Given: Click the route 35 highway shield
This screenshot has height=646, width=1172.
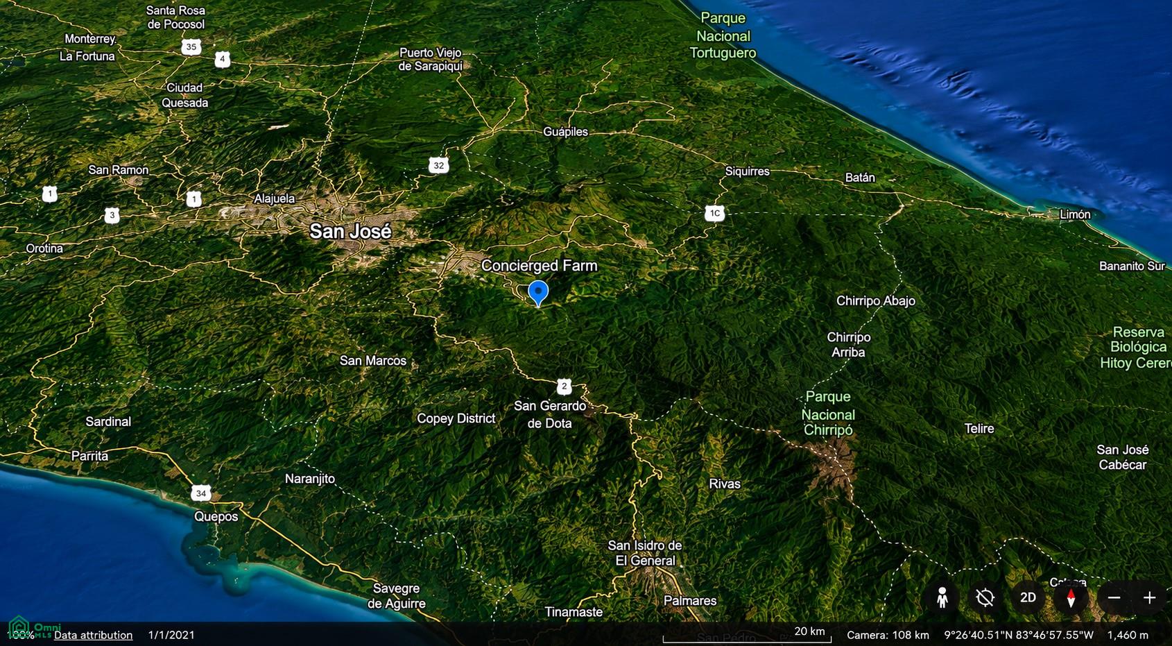Looking at the screenshot, I should click(191, 47).
